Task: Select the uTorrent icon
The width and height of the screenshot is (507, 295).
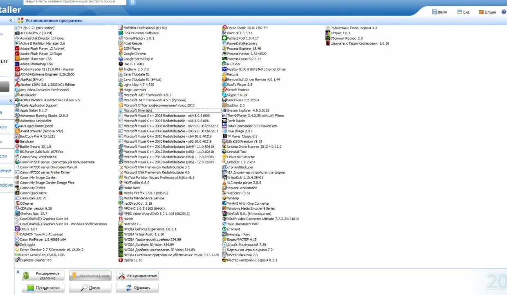Action: click(x=224, y=229)
